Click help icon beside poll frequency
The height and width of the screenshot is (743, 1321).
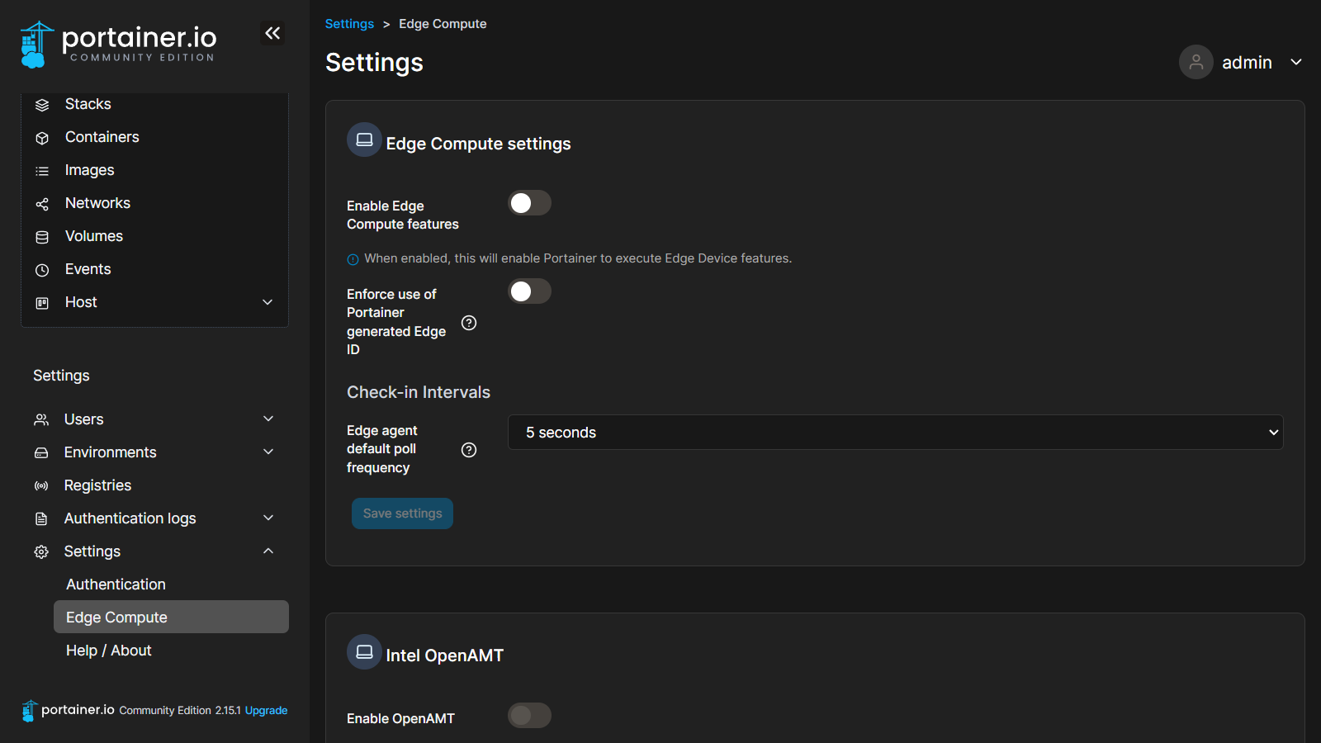point(469,450)
